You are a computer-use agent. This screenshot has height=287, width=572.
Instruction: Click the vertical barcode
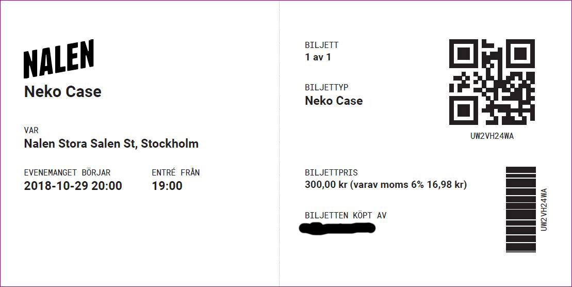pos(520,209)
